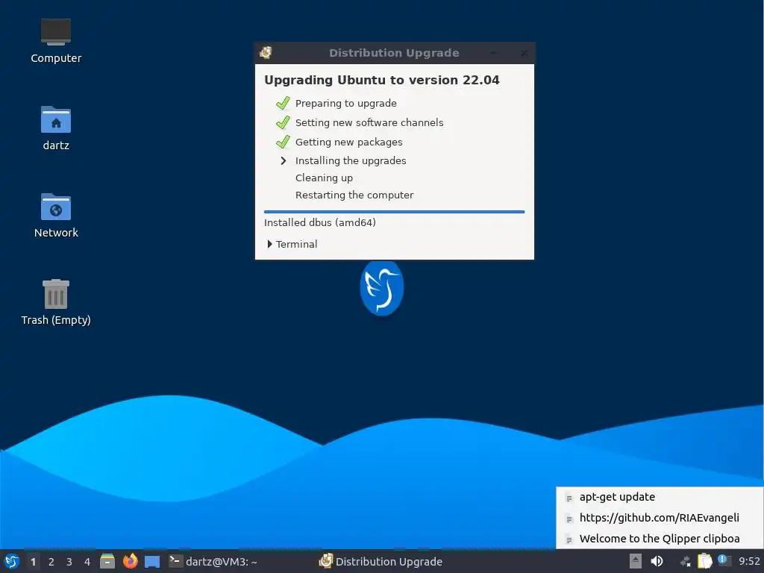Select 'apt-get update' clipboard entry
Image resolution: width=764 pixels, height=573 pixels.
coord(660,497)
